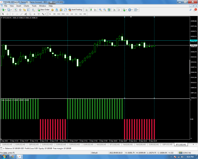Expand the New Chart dropdown arrow
Image resolution: width=198 pixels, height=159 pixels.
pos(5,10)
